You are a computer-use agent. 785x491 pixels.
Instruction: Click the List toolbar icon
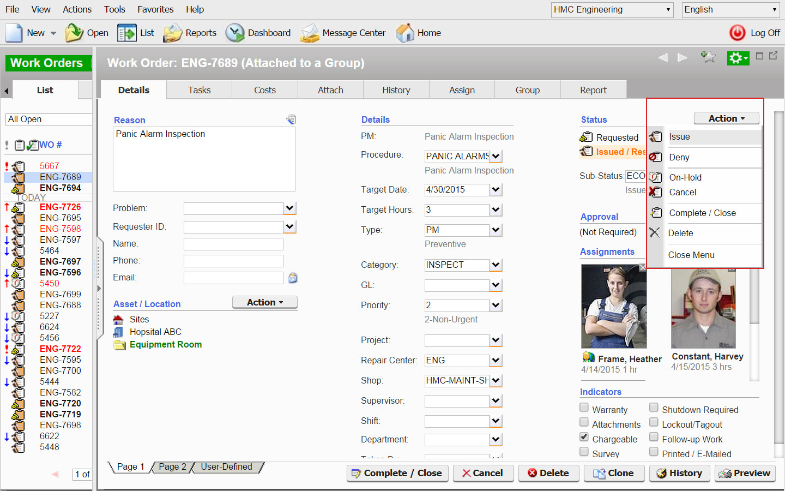click(x=126, y=33)
